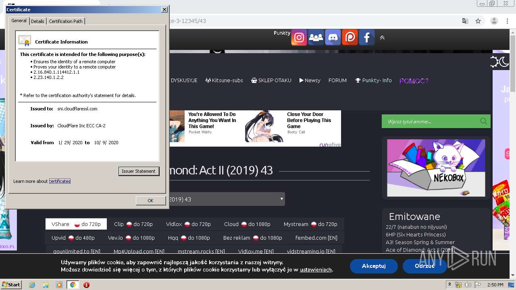Open the Newsy menu item
Viewport: 516px width, 290px height.
tap(310, 81)
